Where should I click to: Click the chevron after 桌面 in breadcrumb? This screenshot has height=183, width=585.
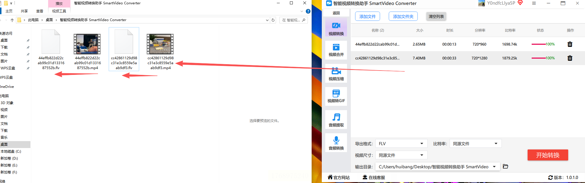(56, 20)
